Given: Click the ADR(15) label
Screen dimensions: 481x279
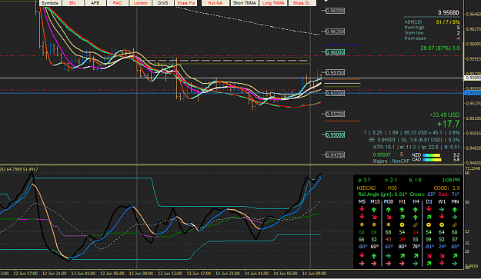Looking at the screenshot, I should click(x=413, y=22).
